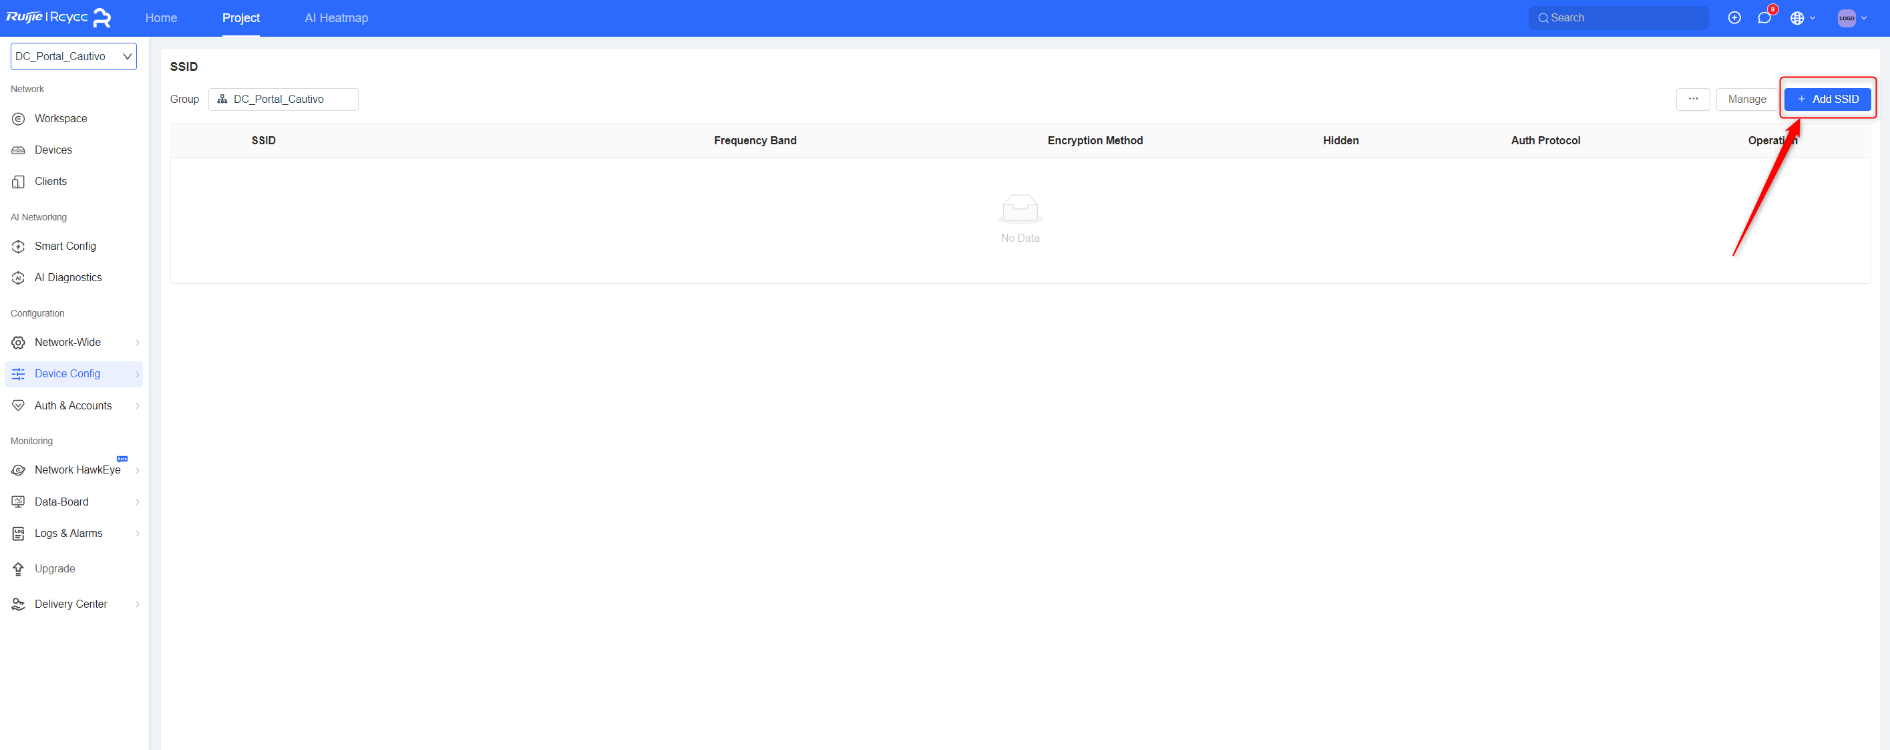Click the Smart Config icon
The height and width of the screenshot is (750, 1890).
pos(18,246)
